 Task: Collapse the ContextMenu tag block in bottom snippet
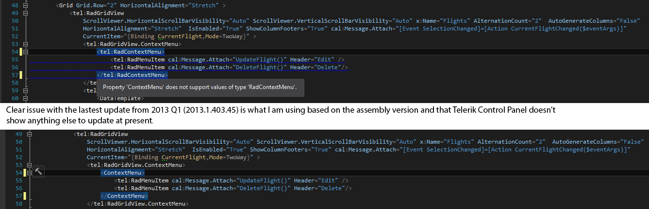[x=29, y=173]
